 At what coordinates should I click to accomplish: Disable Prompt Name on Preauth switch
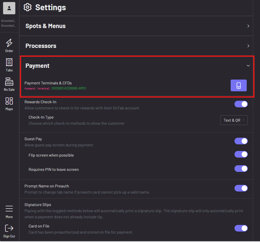241,188
